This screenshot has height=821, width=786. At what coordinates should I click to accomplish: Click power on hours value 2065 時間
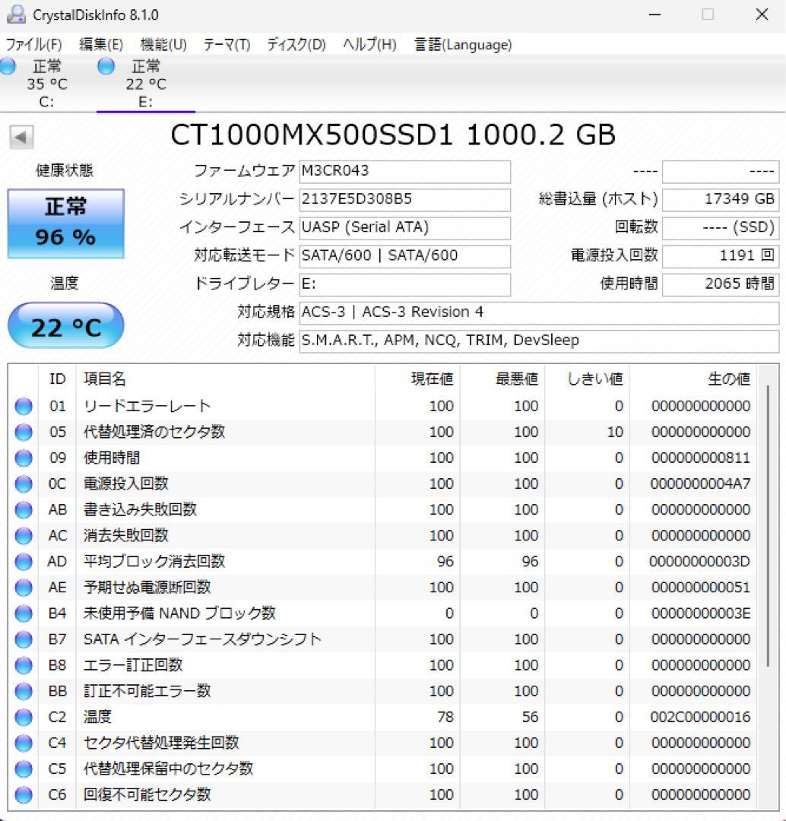(x=721, y=285)
